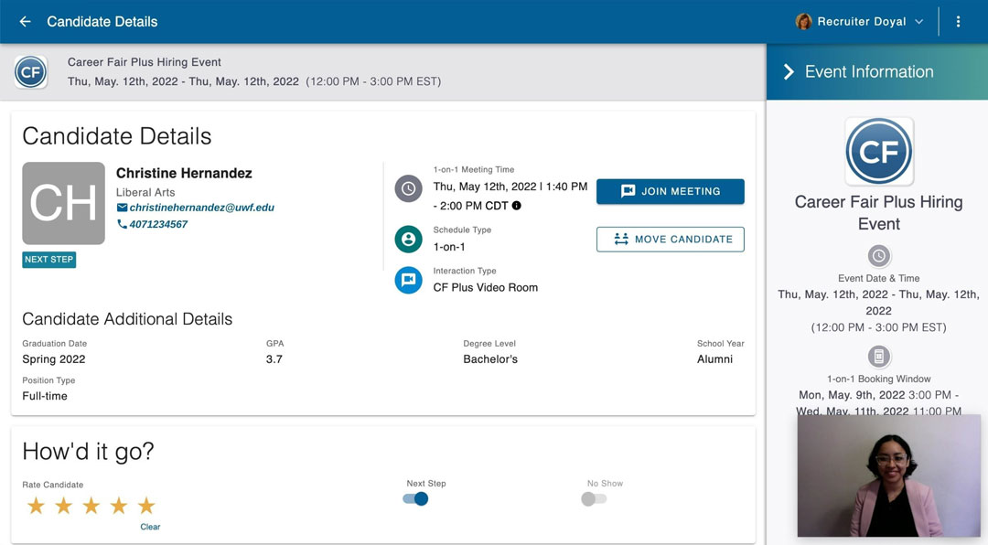Toggle the Next Step switch
988x545 pixels.
point(415,498)
